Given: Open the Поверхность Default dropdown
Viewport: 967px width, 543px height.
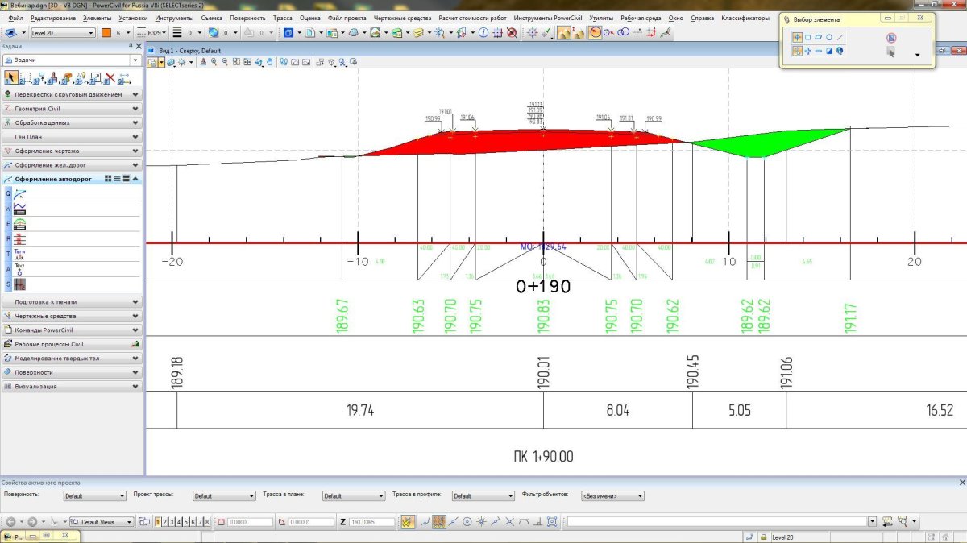Looking at the screenshot, I should tap(95, 496).
